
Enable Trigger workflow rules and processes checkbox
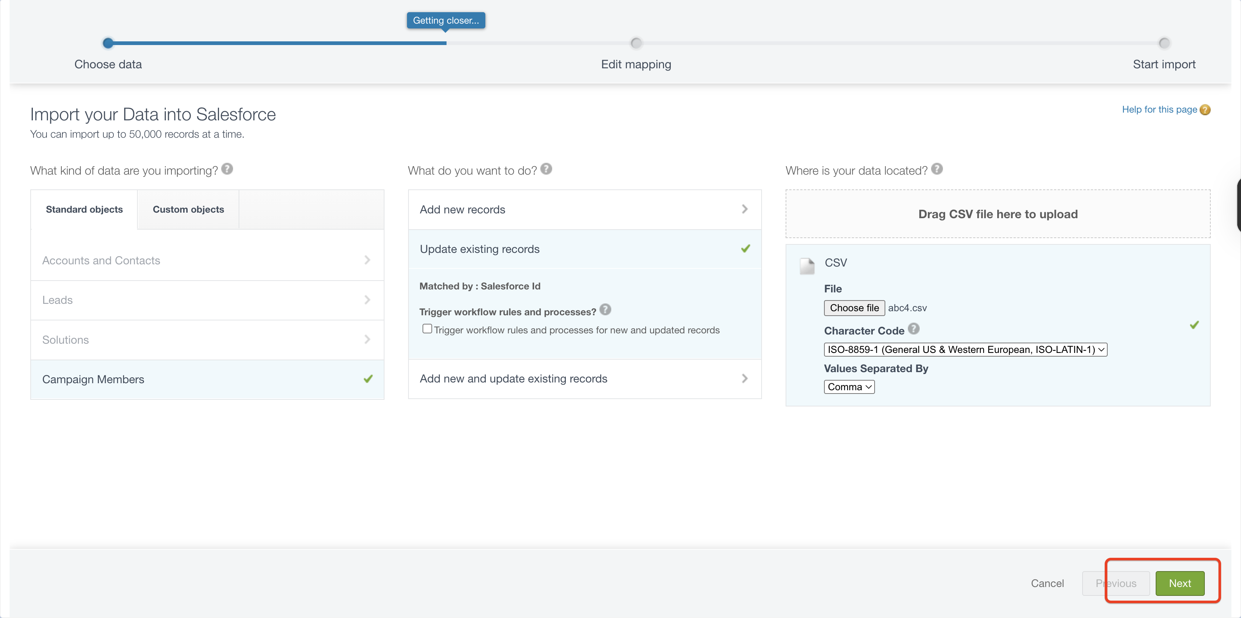(x=427, y=329)
